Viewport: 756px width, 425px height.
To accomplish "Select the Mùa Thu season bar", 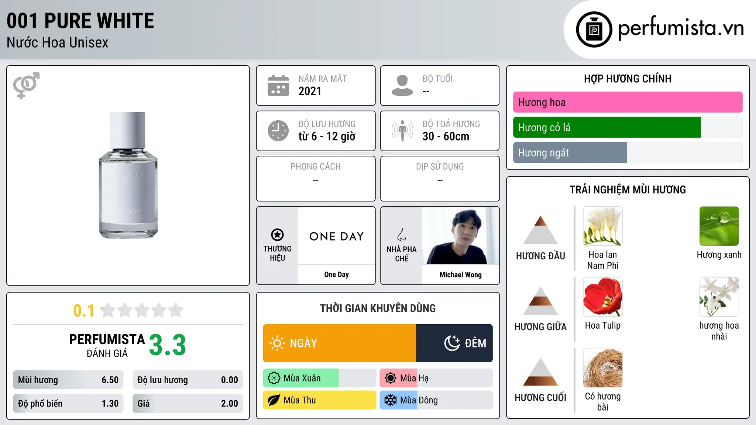I will coord(320,400).
